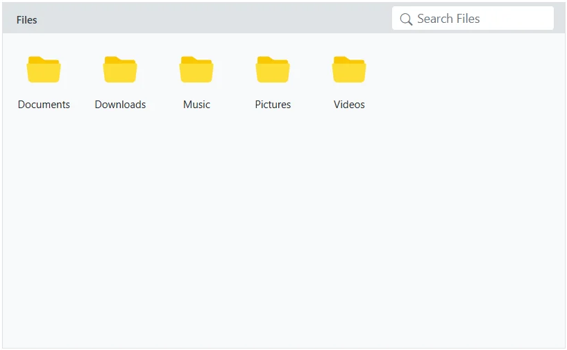Select the Downloads label text
This screenshot has width=567, height=350.
(x=120, y=105)
